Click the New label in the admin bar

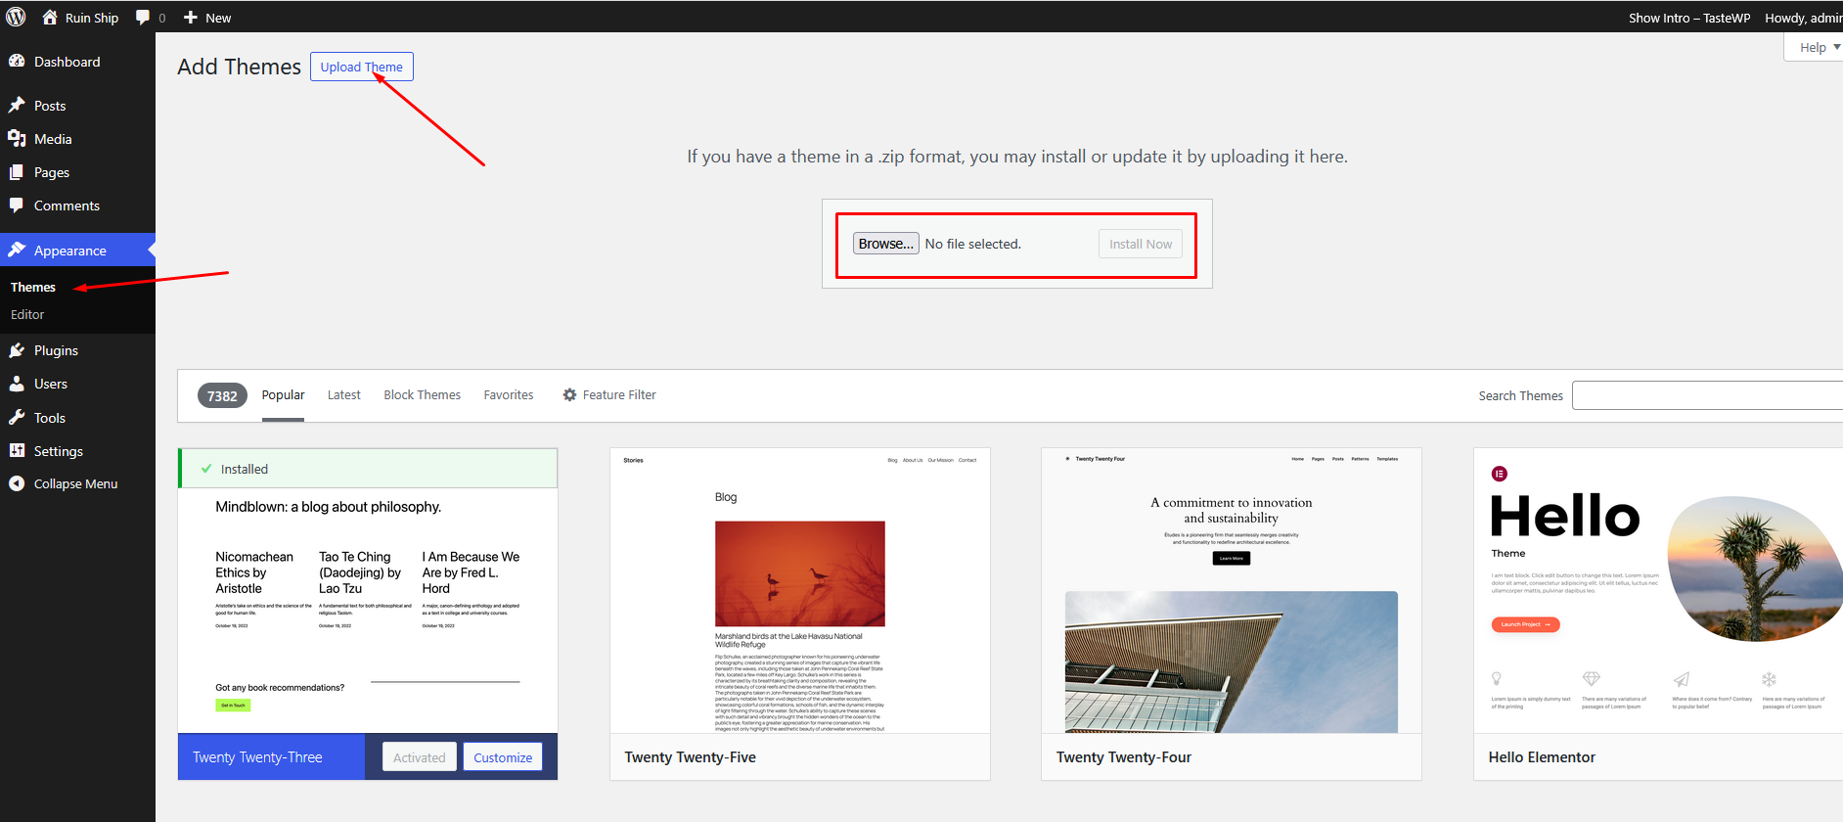218,18
